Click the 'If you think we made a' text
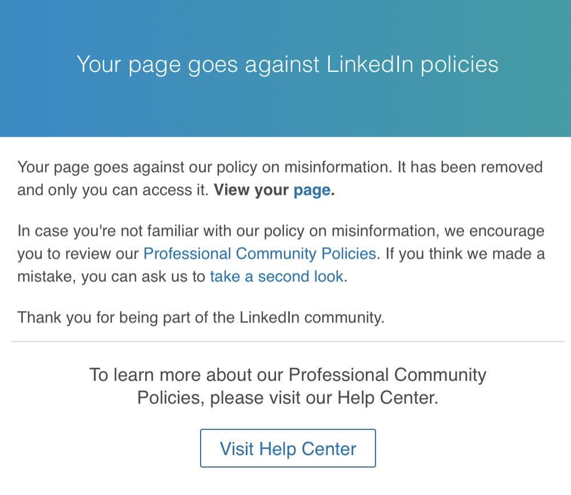This screenshot has height=495, width=571. [x=465, y=254]
